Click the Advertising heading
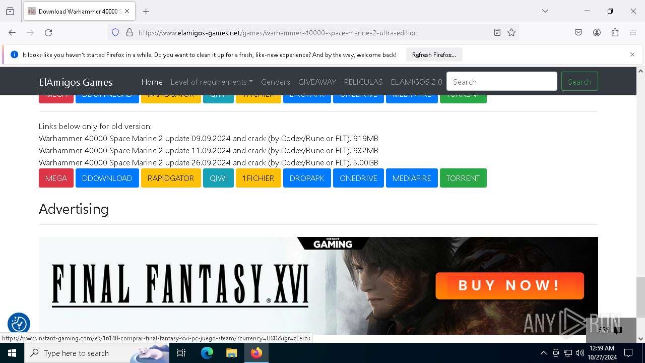 tap(74, 209)
